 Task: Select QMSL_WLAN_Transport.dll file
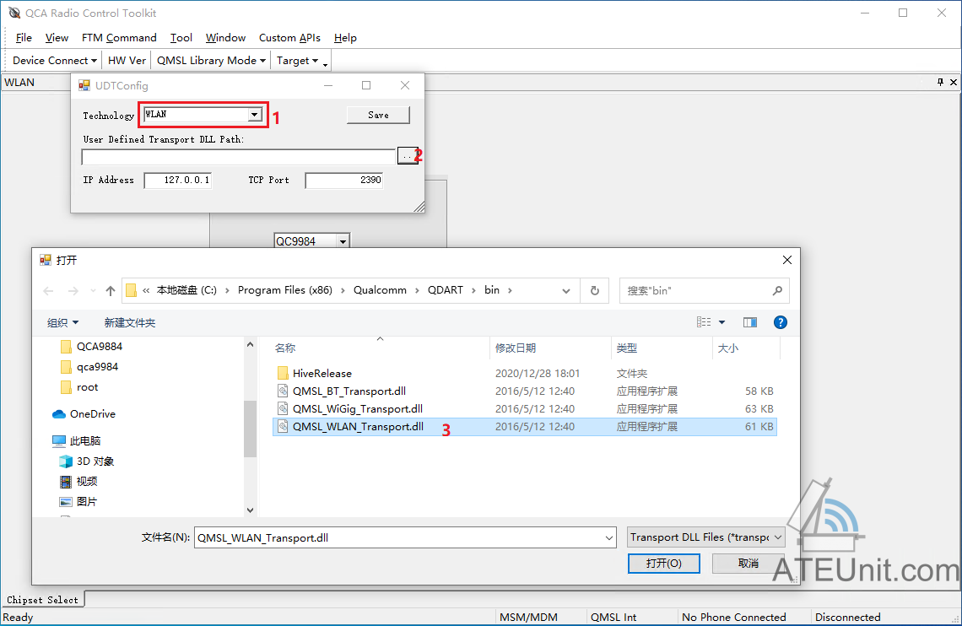click(x=525, y=427)
